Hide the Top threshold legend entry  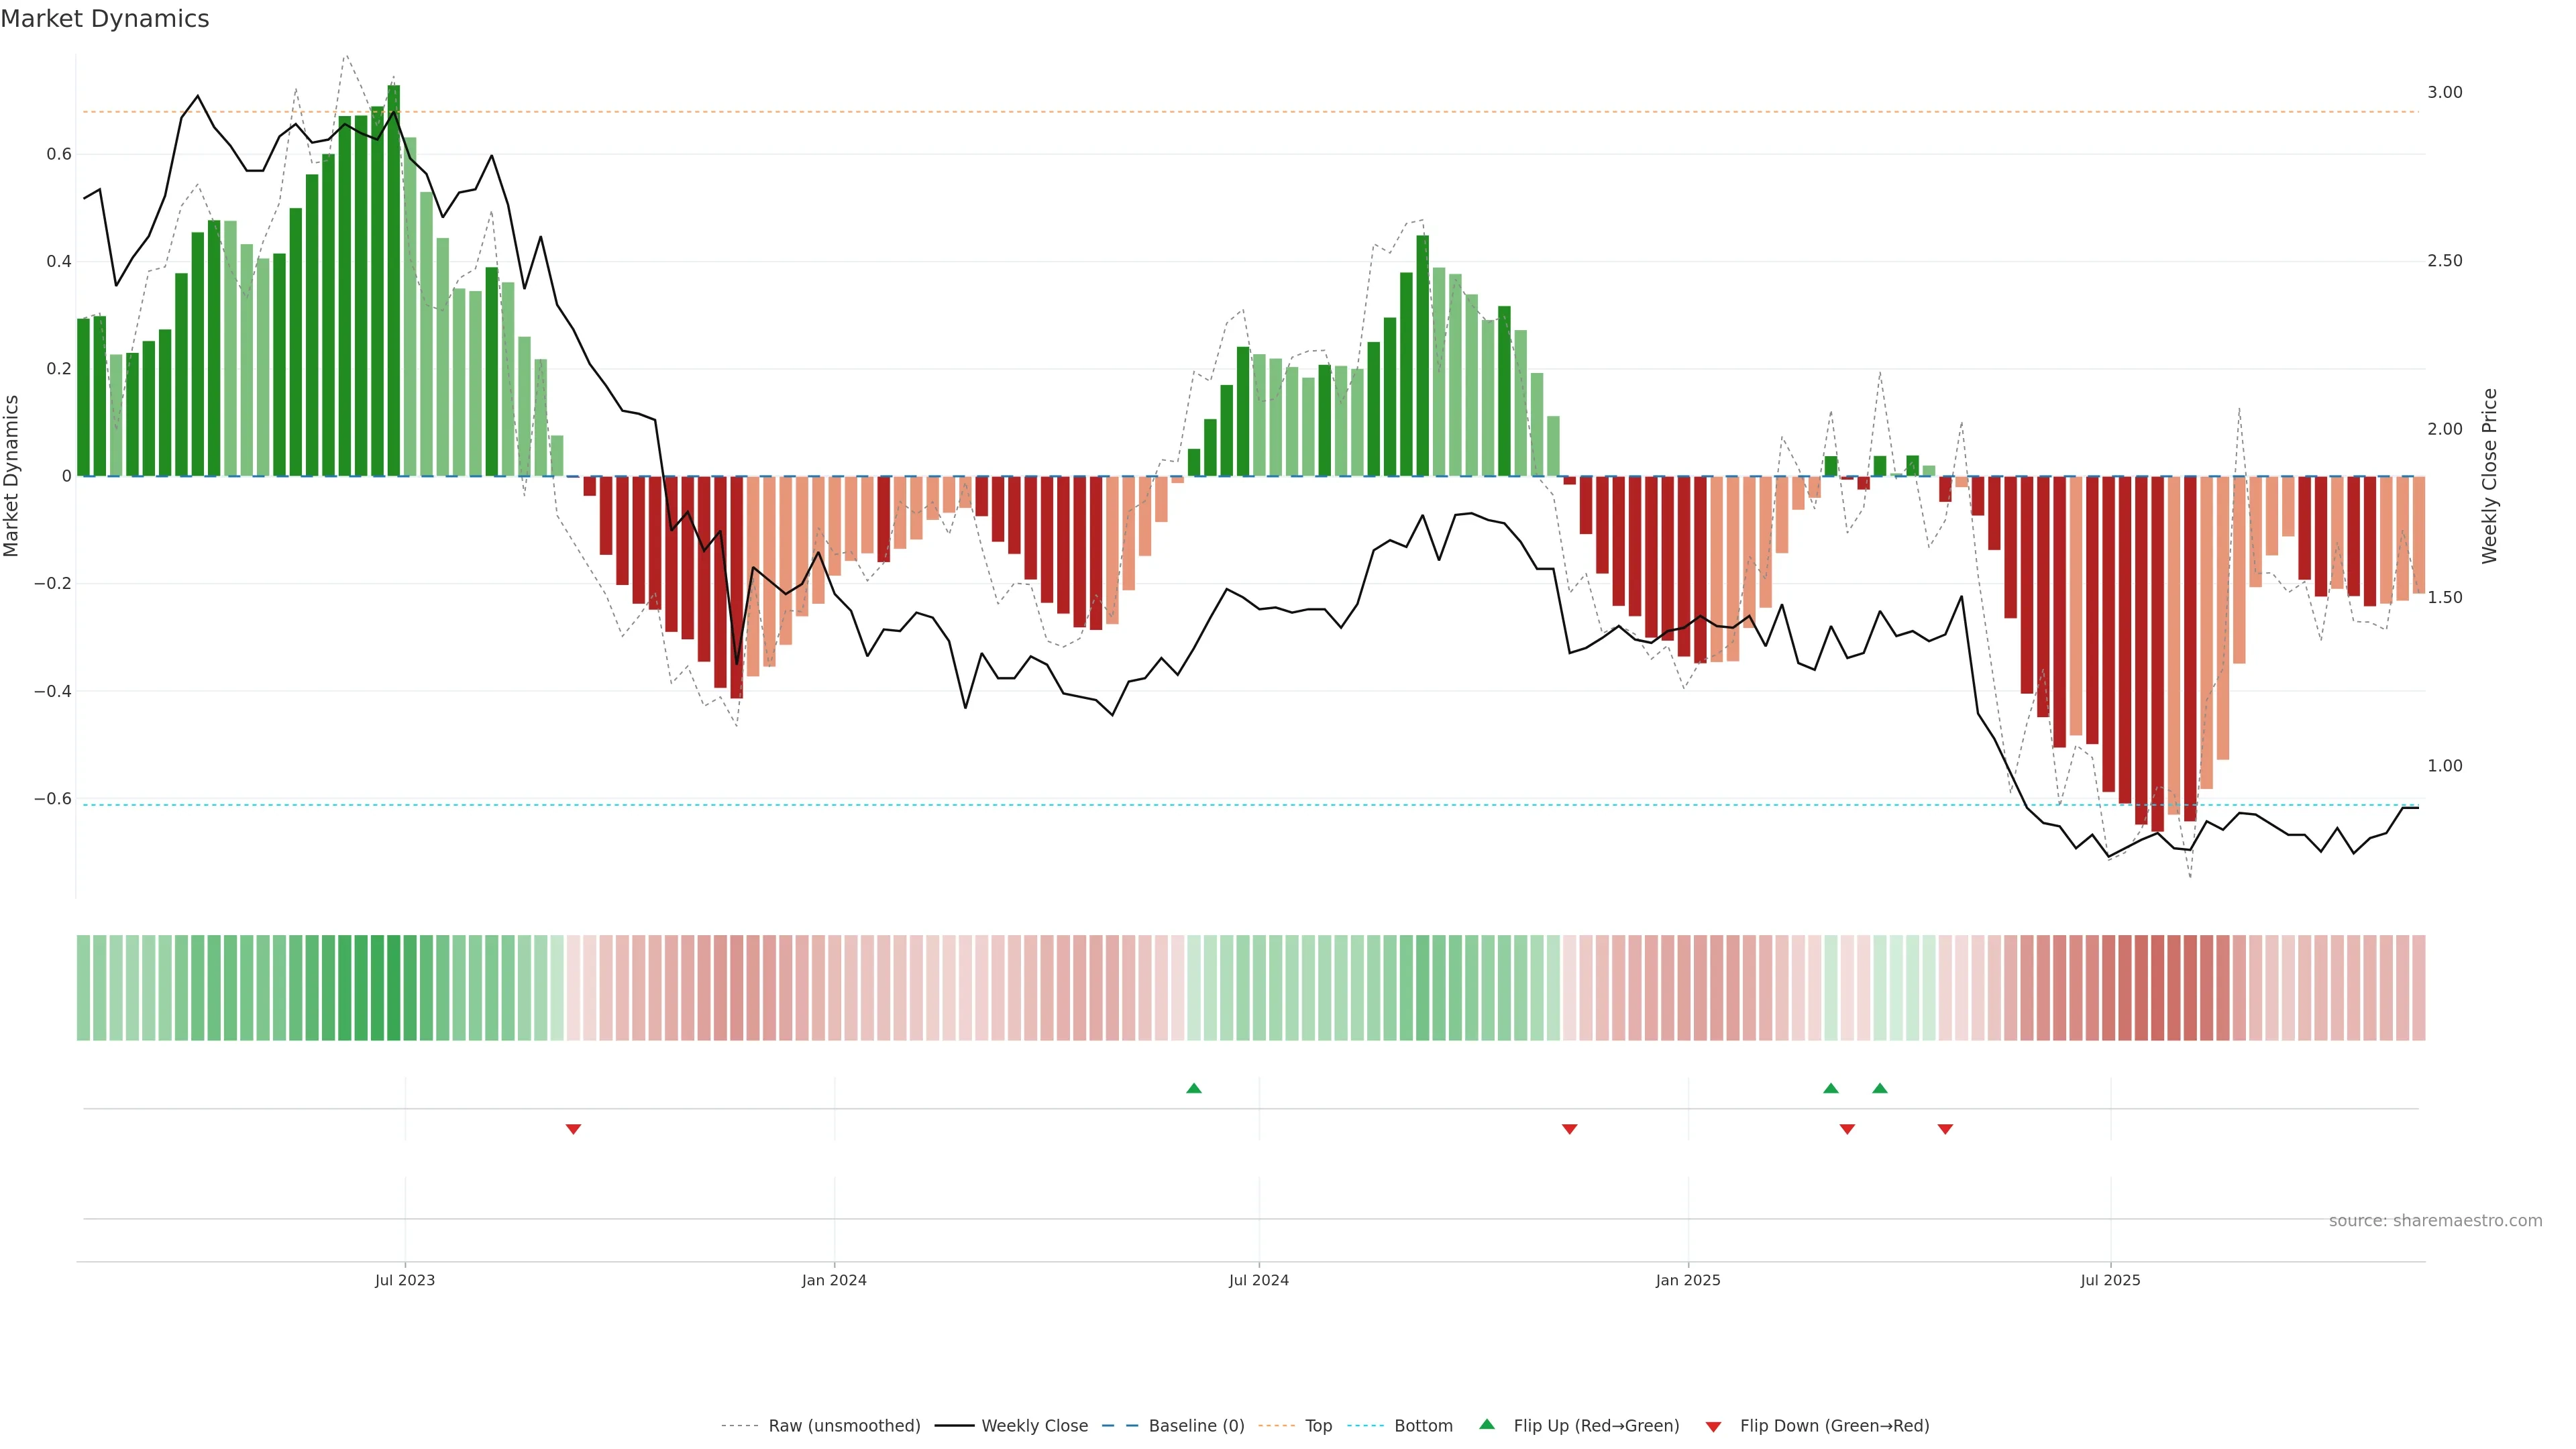(1318, 1426)
